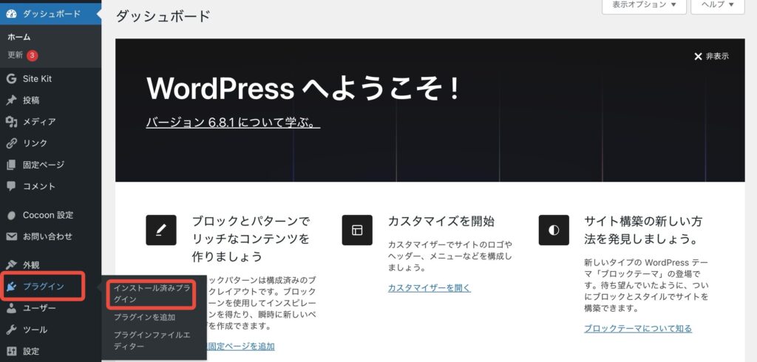Click the wrench icon beside ツール
Screen dimensions: 757x362
point(11,329)
